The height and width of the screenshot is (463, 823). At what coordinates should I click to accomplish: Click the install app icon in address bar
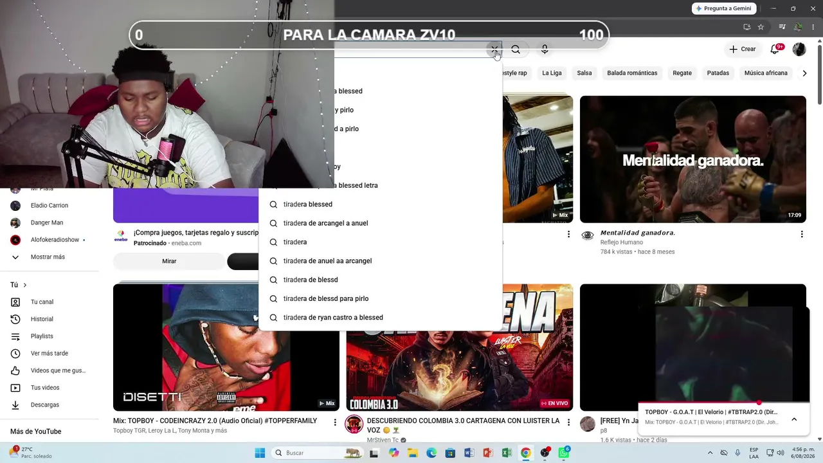point(746,27)
